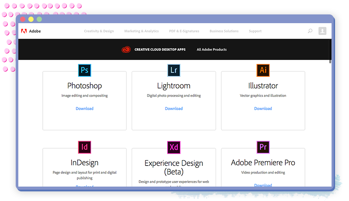Click the Illustrator title text
349x201 pixels.
click(x=263, y=86)
